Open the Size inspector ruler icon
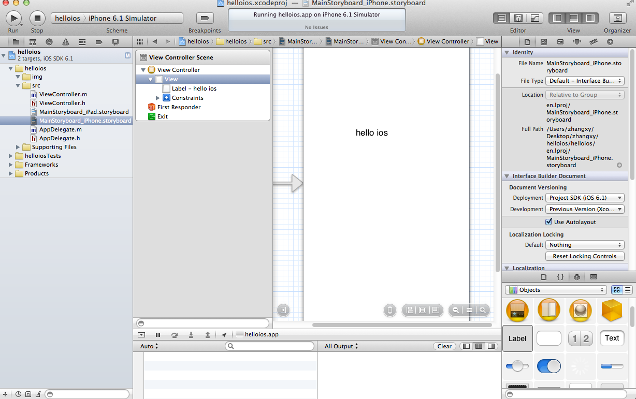The height and width of the screenshot is (399, 636). (x=594, y=41)
